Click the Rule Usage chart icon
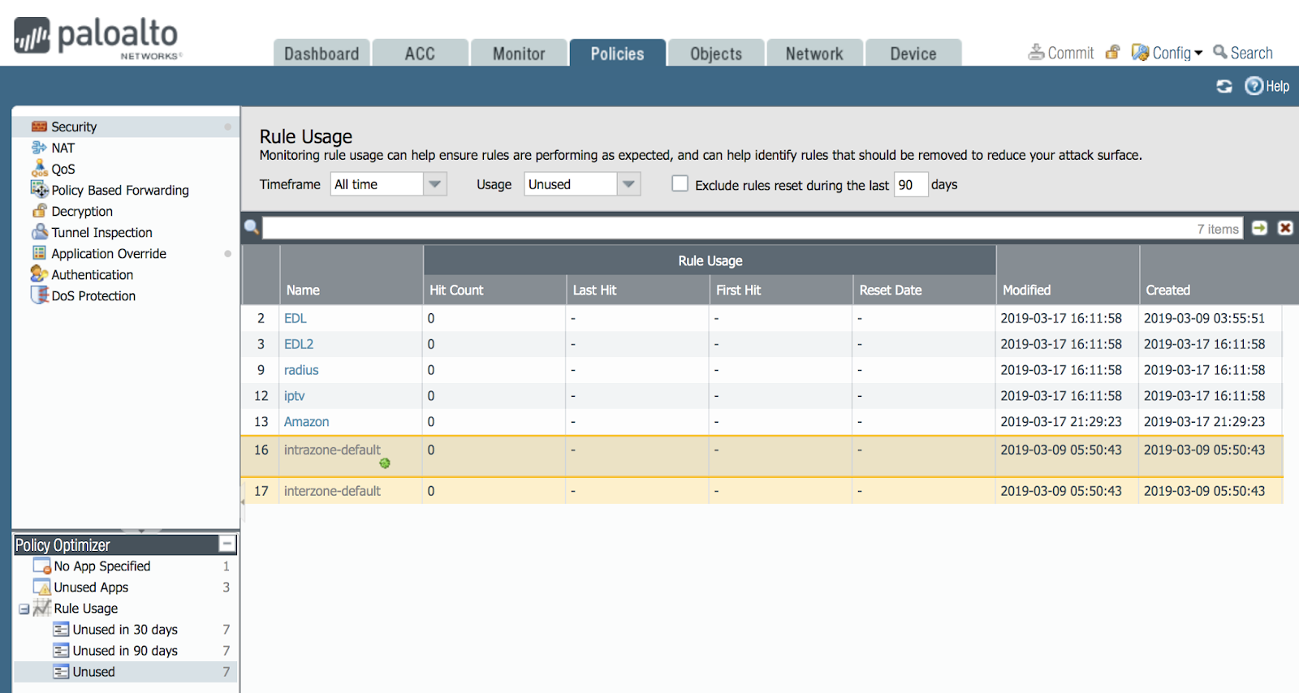 click(42, 608)
